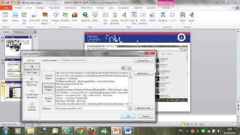Open the Transitions tab
Viewport: 240px width, 135px height.
coord(54,7)
